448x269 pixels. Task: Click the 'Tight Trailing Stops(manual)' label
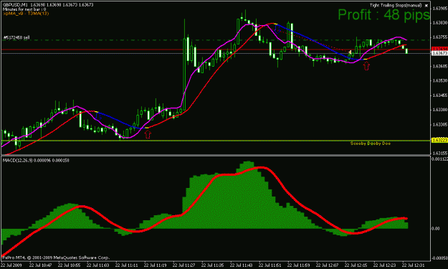pos(396,5)
